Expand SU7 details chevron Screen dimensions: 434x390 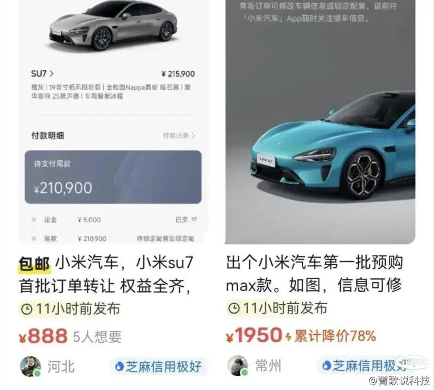pyautogui.click(x=52, y=74)
